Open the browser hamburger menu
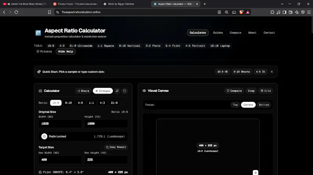This screenshot has height=175, width=313. click(x=309, y=12)
